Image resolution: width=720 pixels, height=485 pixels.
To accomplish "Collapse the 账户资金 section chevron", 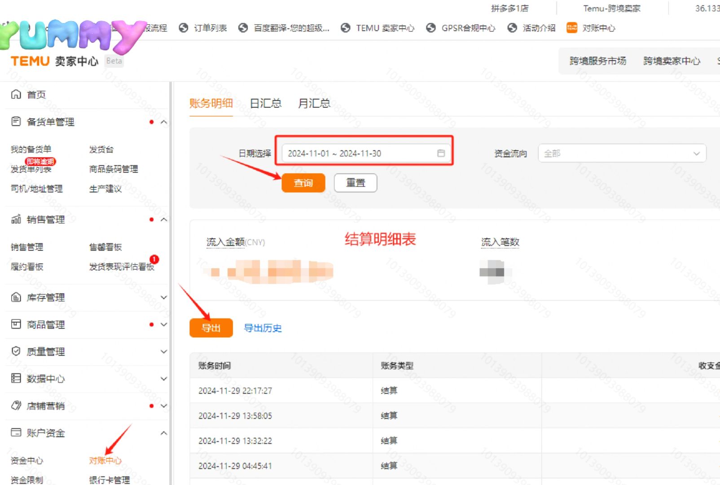I will 164,433.
